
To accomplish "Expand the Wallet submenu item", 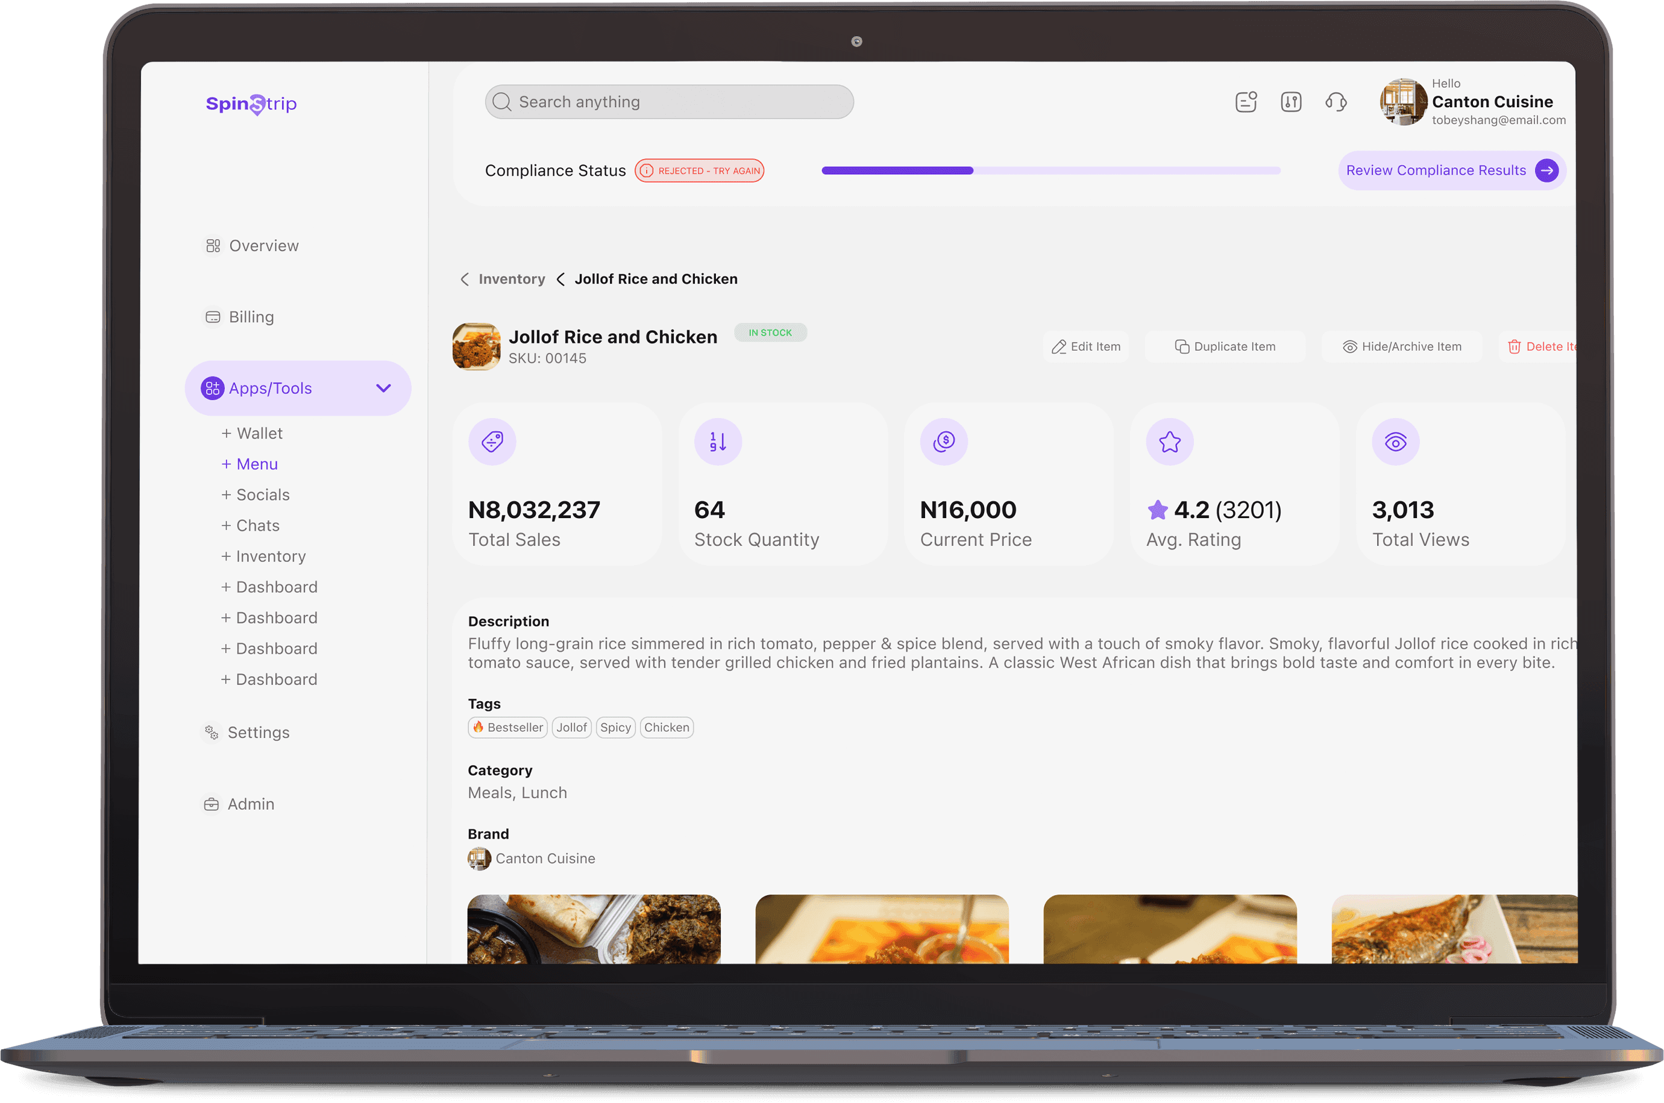I will tap(252, 433).
